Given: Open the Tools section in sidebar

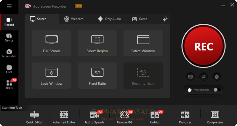Looking at the screenshot, I should pos(9,85).
